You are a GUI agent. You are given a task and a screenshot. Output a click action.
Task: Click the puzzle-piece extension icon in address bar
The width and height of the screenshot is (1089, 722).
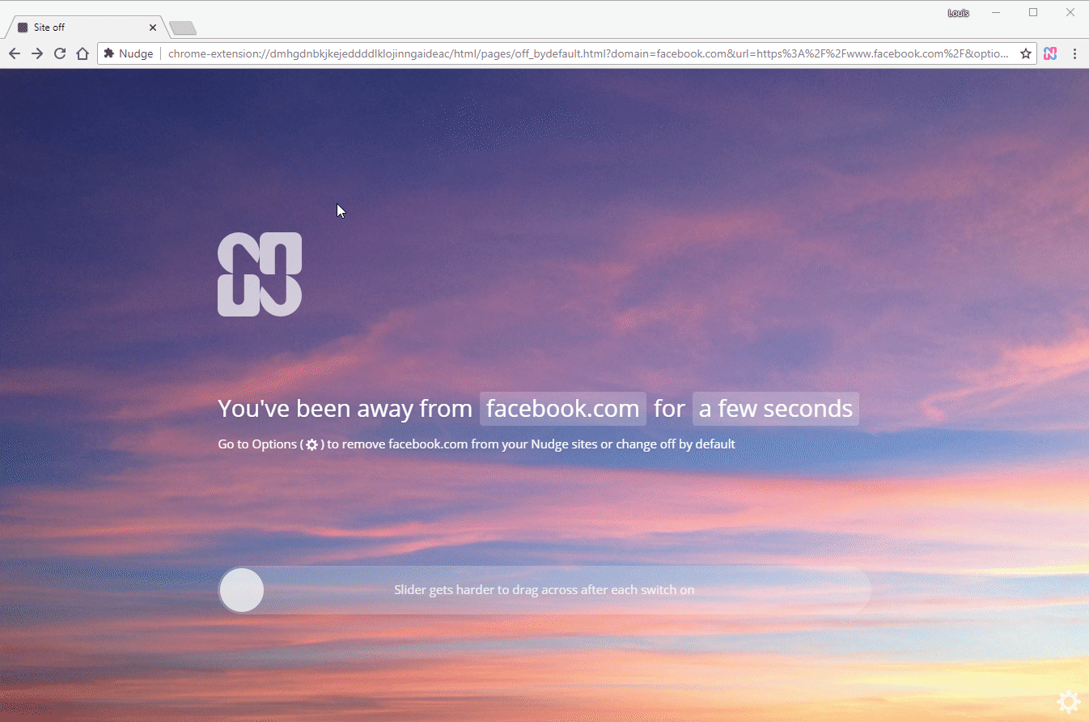pos(109,53)
